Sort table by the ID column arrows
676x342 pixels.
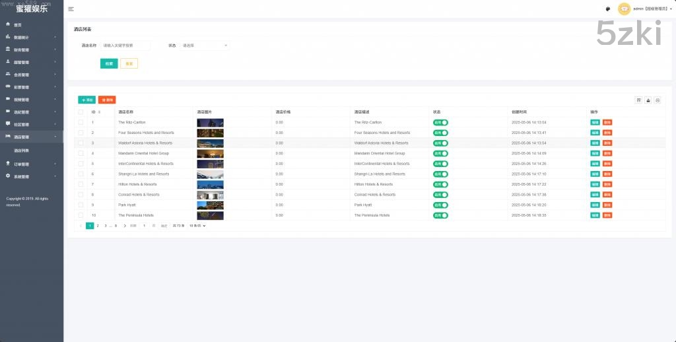[x=99, y=112]
